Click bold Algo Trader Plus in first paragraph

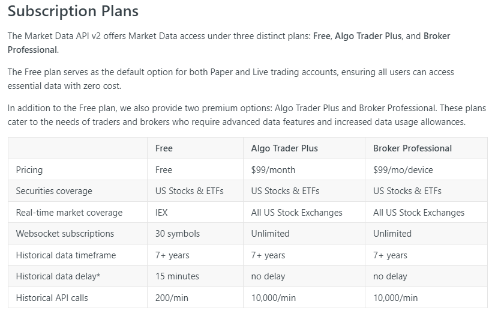point(368,36)
